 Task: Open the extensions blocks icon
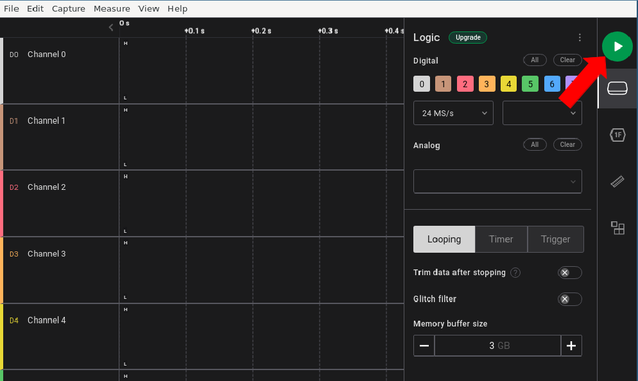[617, 228]
